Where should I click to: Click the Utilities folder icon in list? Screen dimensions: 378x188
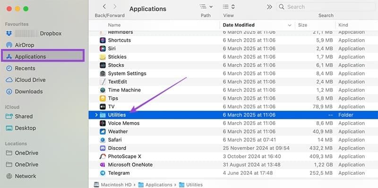(x=103, y=115)
